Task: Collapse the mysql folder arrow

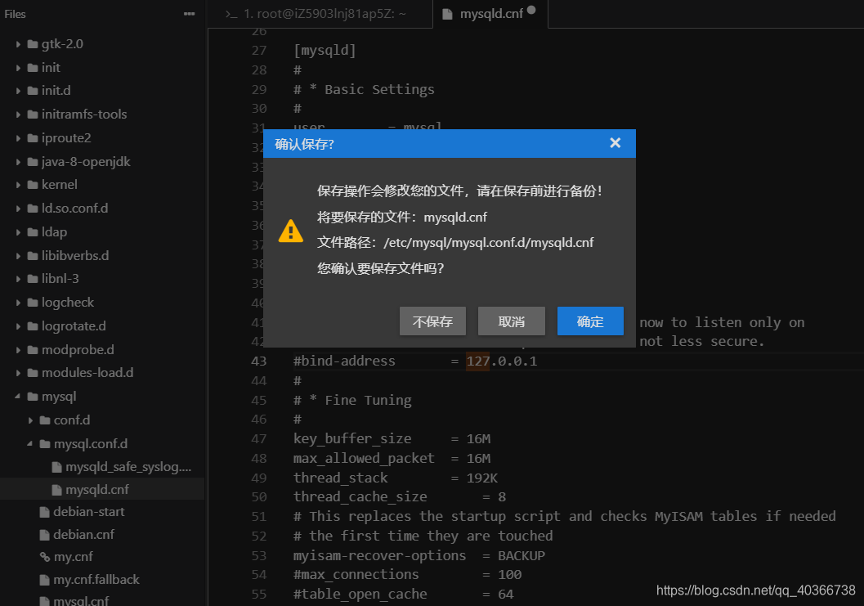Action: tap(18, 397)
